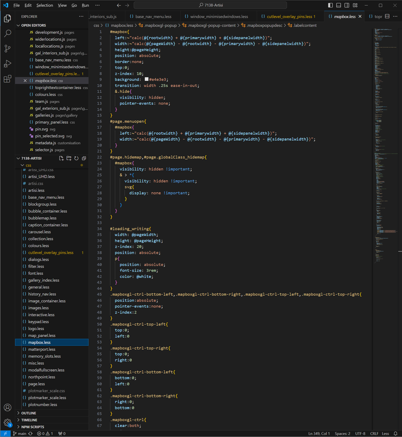
Task: Open plotmarker_scale.css in file tree
Action: 51,391
